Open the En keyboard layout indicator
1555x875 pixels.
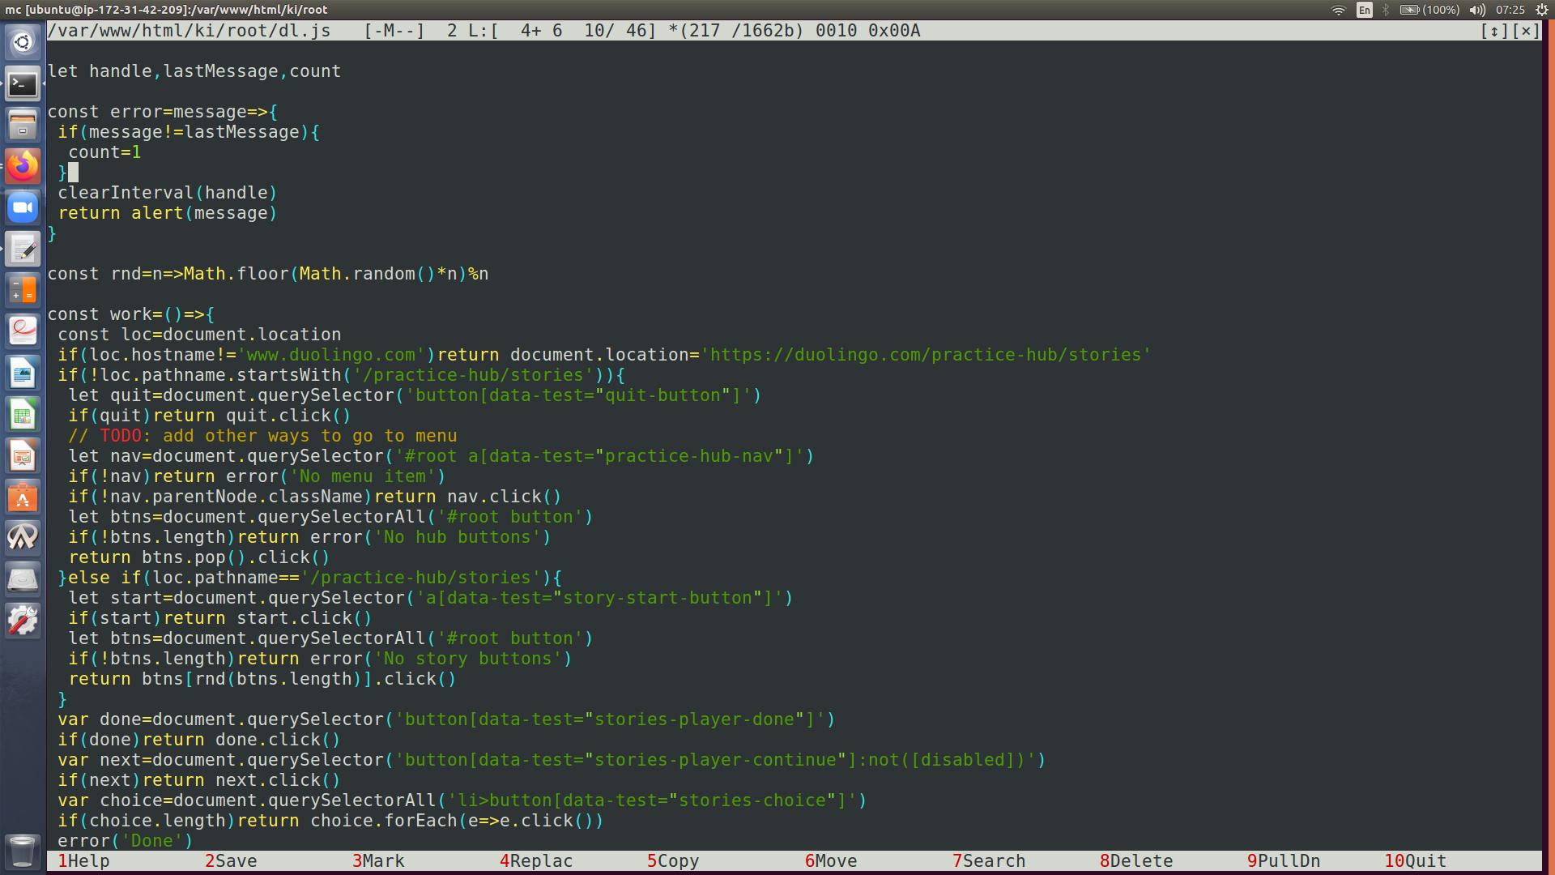1365,10
